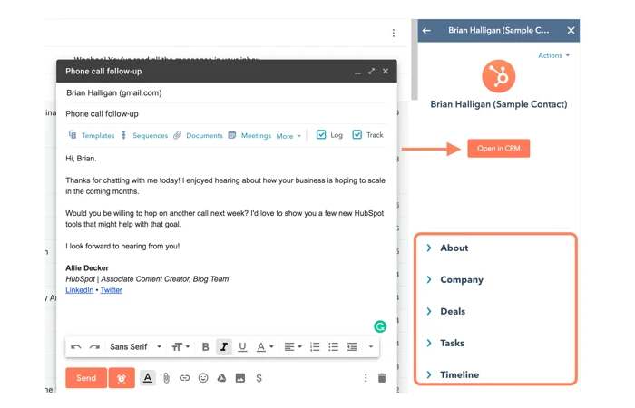The width and height of the screenshot is (635, 408).
Task: Open the Twitter signature link
Action: point(112,290)
